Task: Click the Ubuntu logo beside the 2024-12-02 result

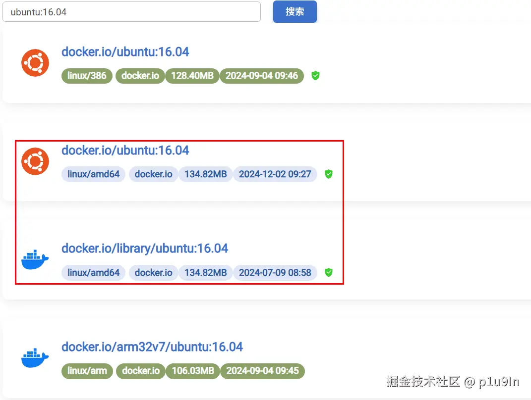Action: click(x=35, y=161)
